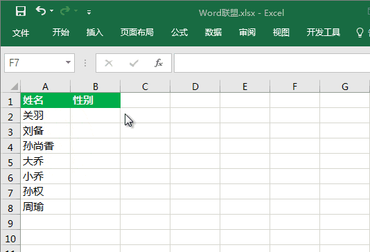Switch to the 页面布局 ribbon tab
Screen dimensions: 370x252
(x=137, y=33)
